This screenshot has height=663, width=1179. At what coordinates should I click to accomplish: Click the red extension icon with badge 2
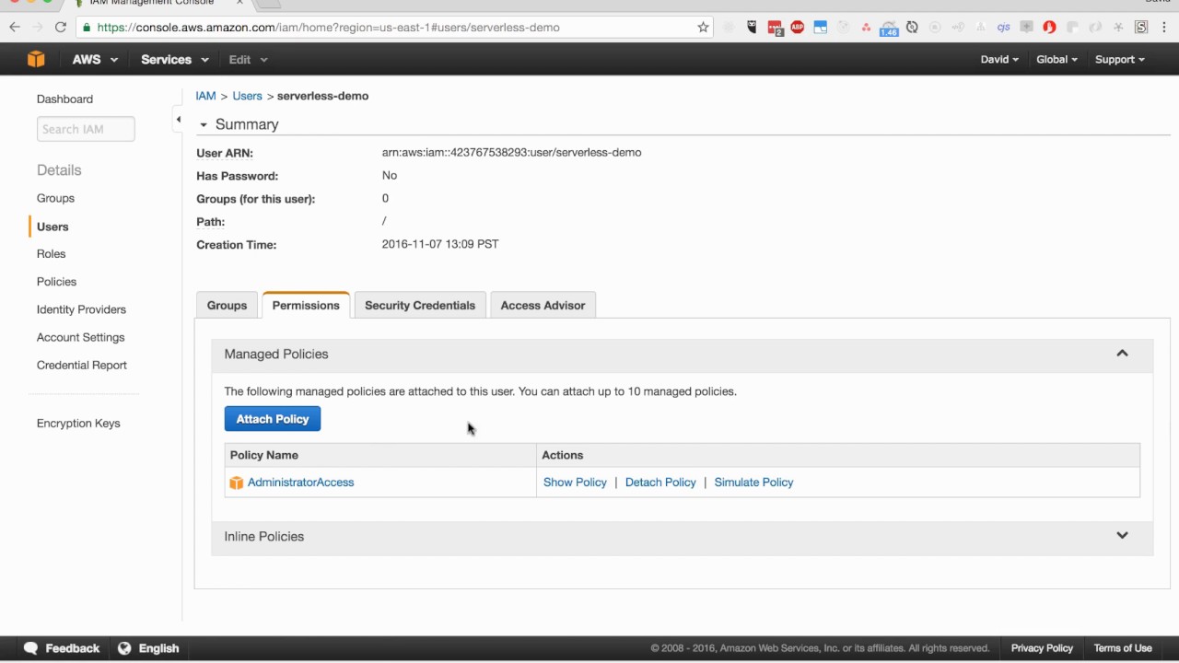point(775,29)
